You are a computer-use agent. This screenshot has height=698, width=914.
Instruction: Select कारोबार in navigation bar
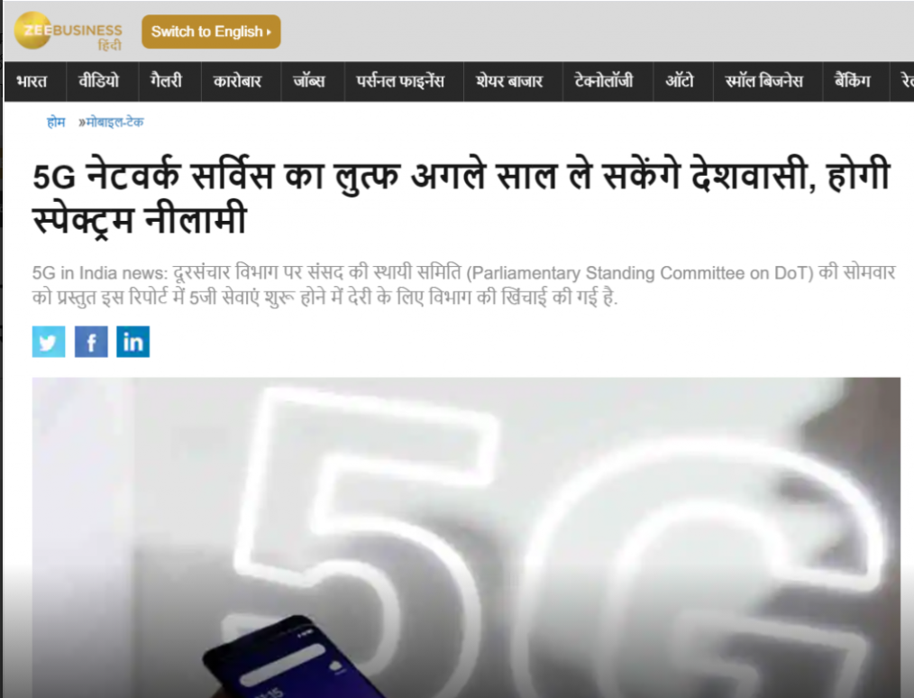[x=237, y=81]
